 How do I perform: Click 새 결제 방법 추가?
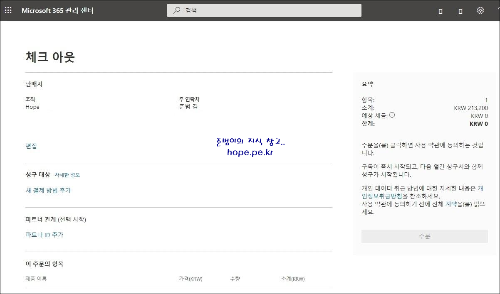[48, 191]
